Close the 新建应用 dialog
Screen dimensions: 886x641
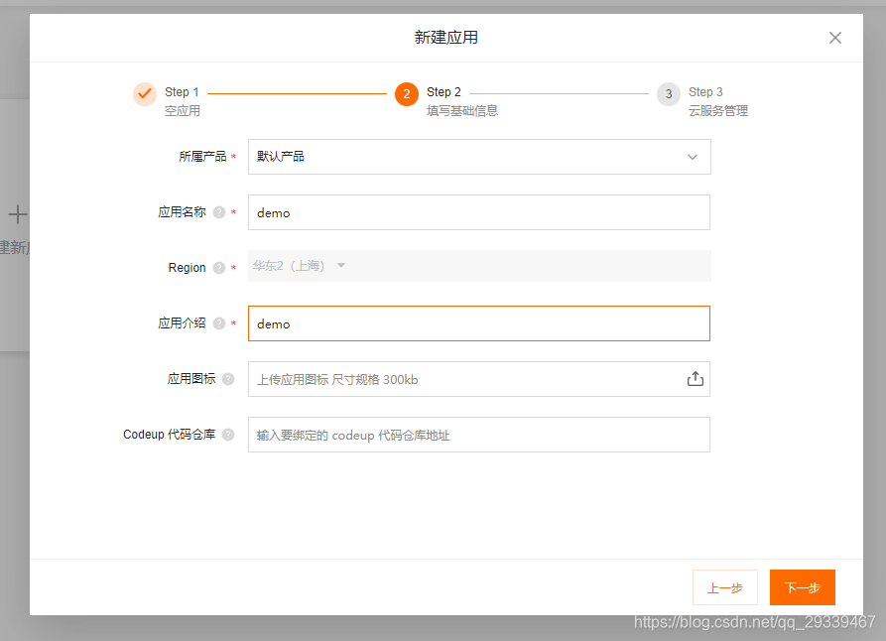click(835, 38)
